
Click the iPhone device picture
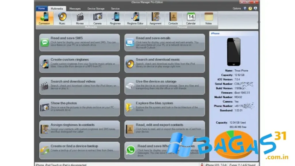[234, 52]
